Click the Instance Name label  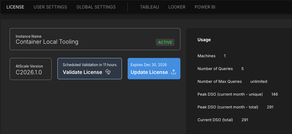click(x=29, y=36)
